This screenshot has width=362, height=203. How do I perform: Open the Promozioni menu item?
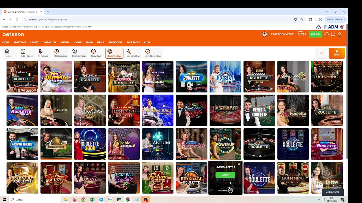pyautogui.click(x=115, y=42)
